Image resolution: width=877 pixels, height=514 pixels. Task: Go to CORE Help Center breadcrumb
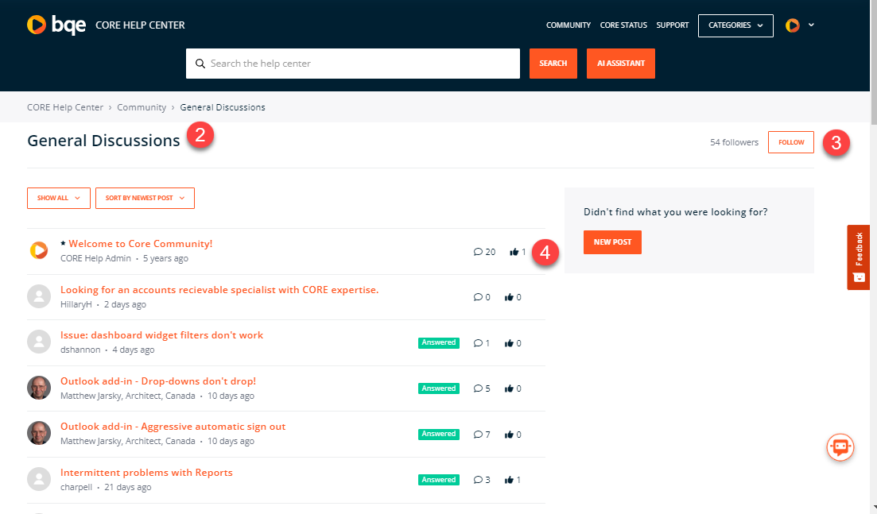click(x=65, y=107)
